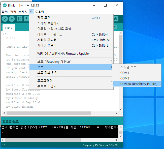Expand the 프로그래머 submenu
164x149 pixels.
pyautogui.click(x=71, y=81)
